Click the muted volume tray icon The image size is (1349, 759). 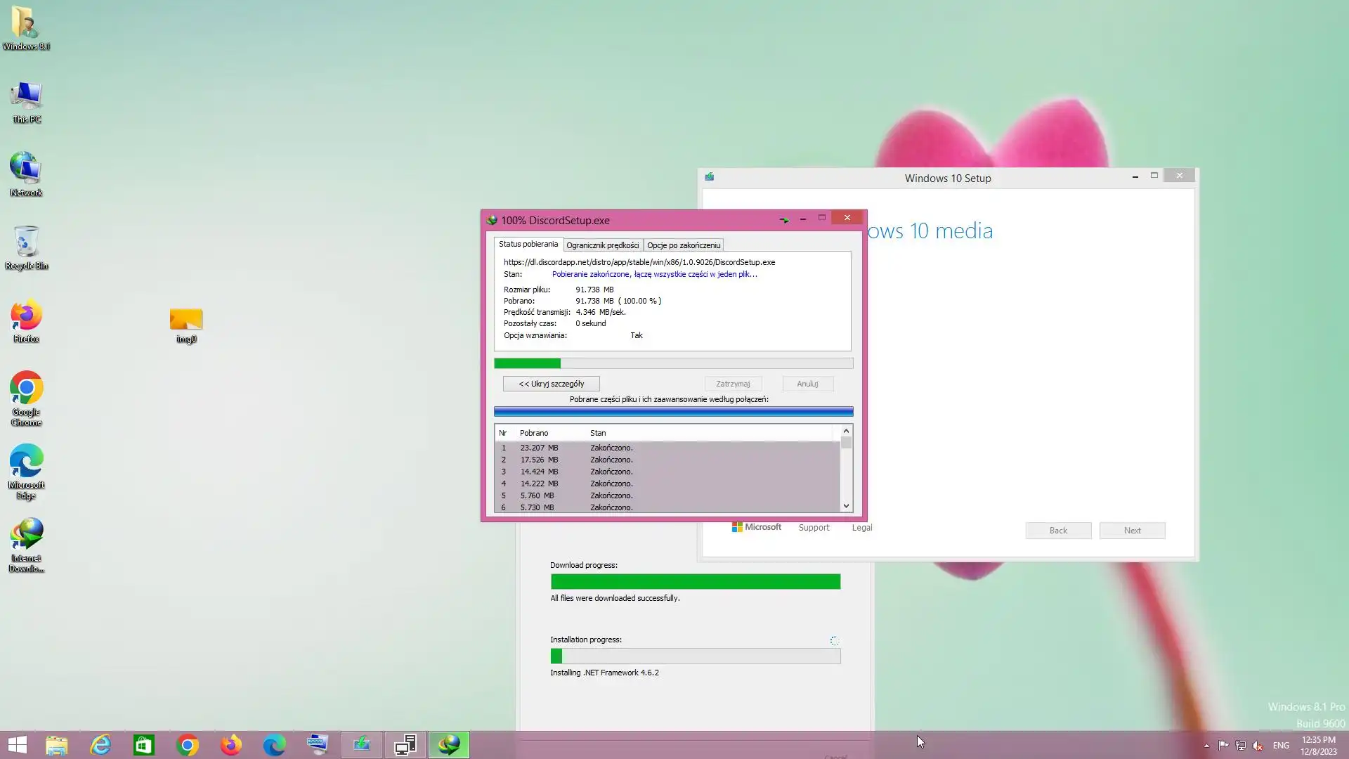tap(1258, 746)
